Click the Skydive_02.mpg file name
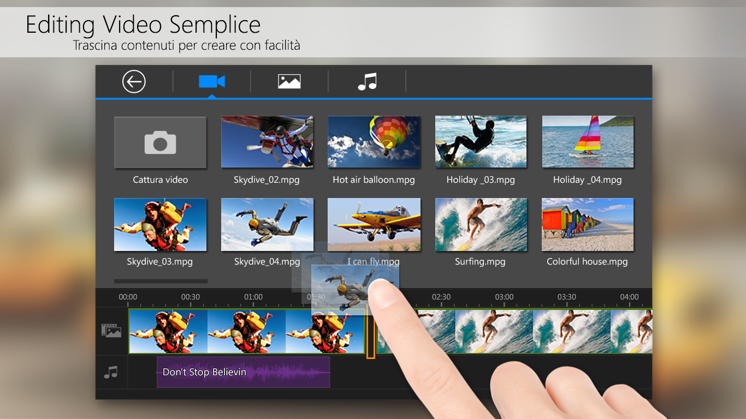Viewport: 746px width, 419px height. tap(267, 179)
